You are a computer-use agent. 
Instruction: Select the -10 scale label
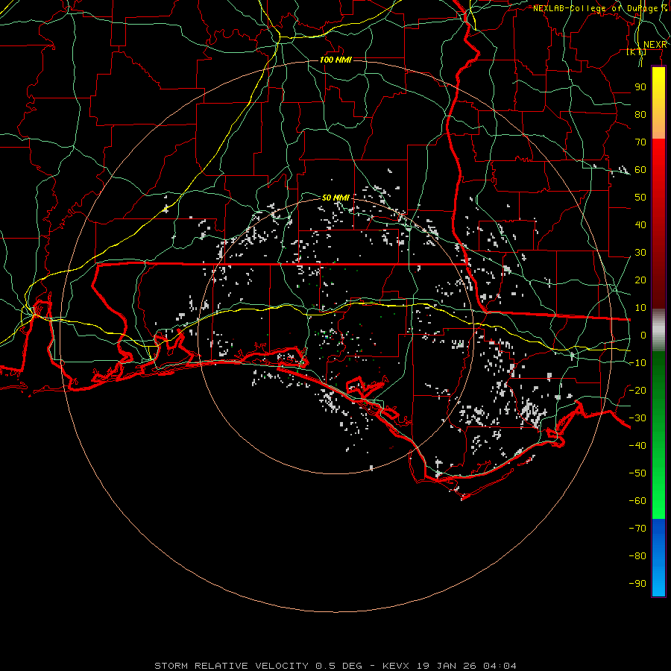click(x=637, y=363)
